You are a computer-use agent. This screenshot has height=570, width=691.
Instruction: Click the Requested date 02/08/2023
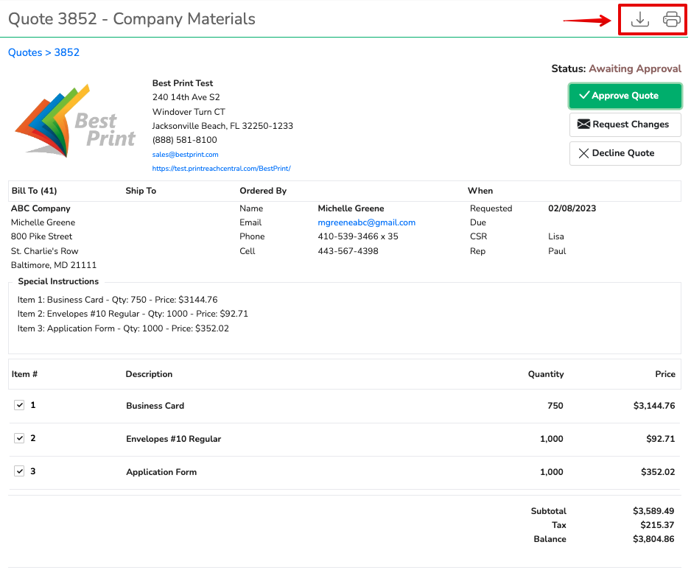pyautogui.click(x=572, y=208)
